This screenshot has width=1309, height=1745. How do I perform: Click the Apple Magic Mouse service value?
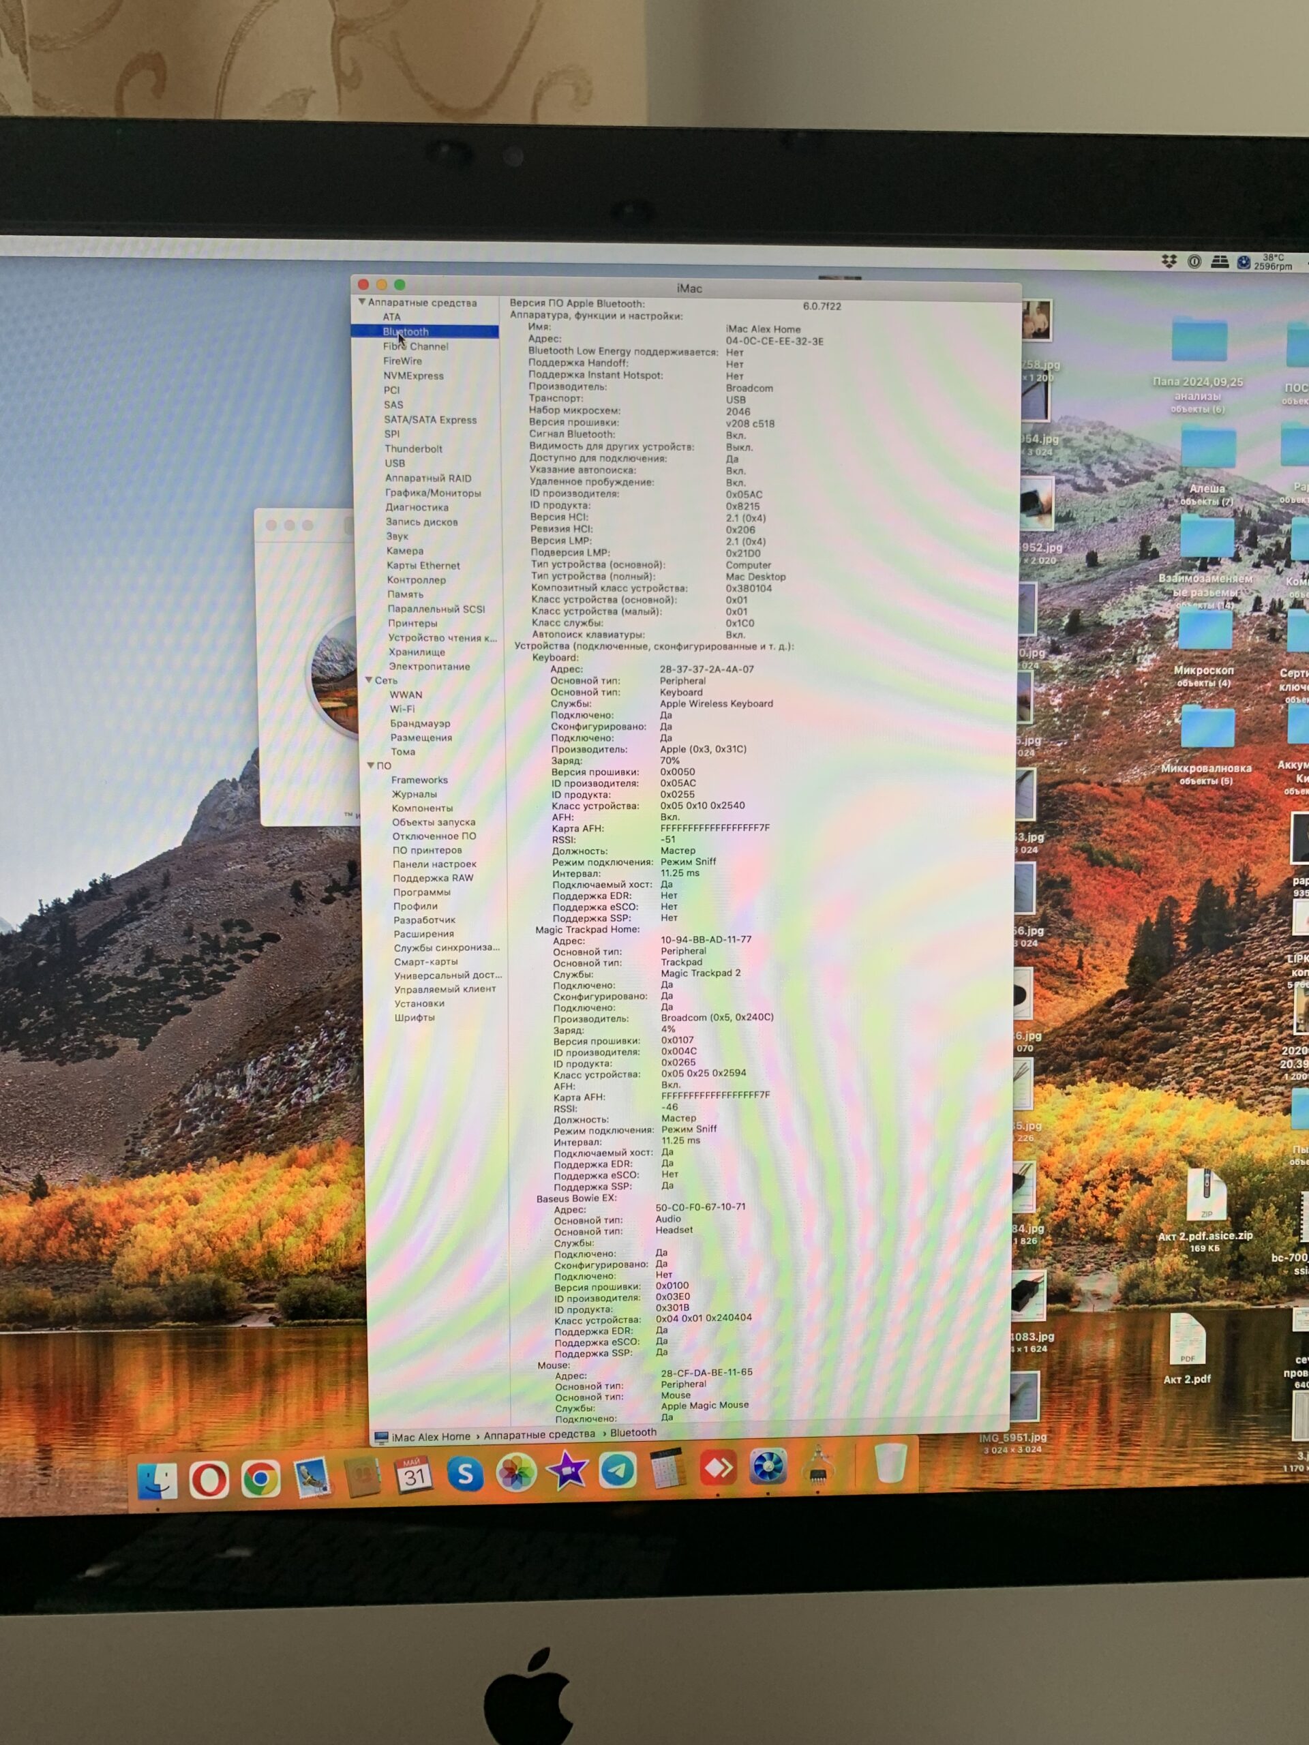coord(704,1405)
